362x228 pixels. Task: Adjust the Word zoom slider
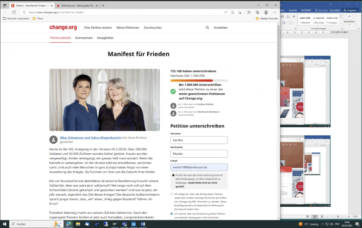(x=338, y=217)
